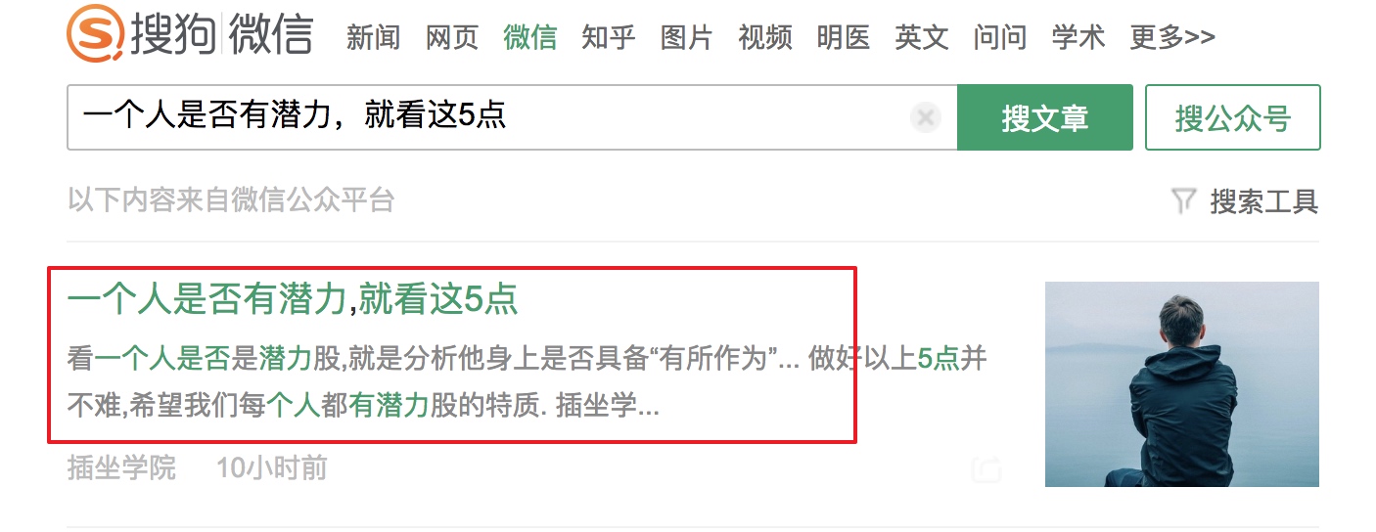Screen dimensions: 1376x532
Task: Open article 一个人是否有潜力,就看这5点
Action: coord(292,300)
